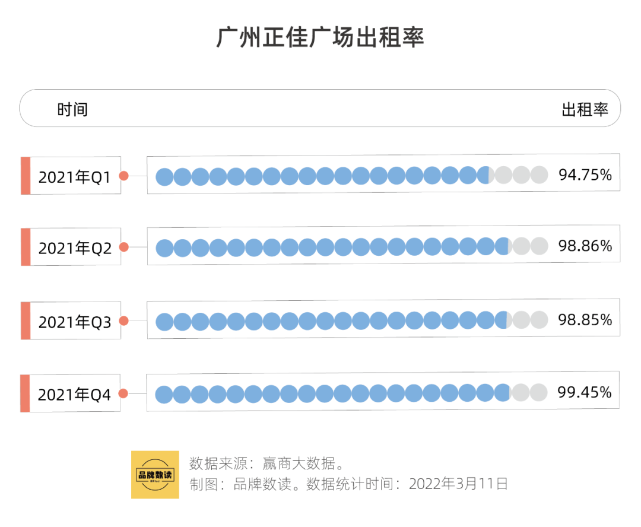Click the 出租率 column header
Image resolution: width=641 pixels, height=527 pixels.
coord(585,109)
